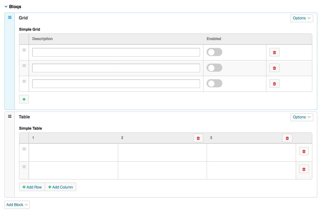The image size is (322, 212).
Task: Click the Bloqs field heading
Action: [x=15, y=7]
